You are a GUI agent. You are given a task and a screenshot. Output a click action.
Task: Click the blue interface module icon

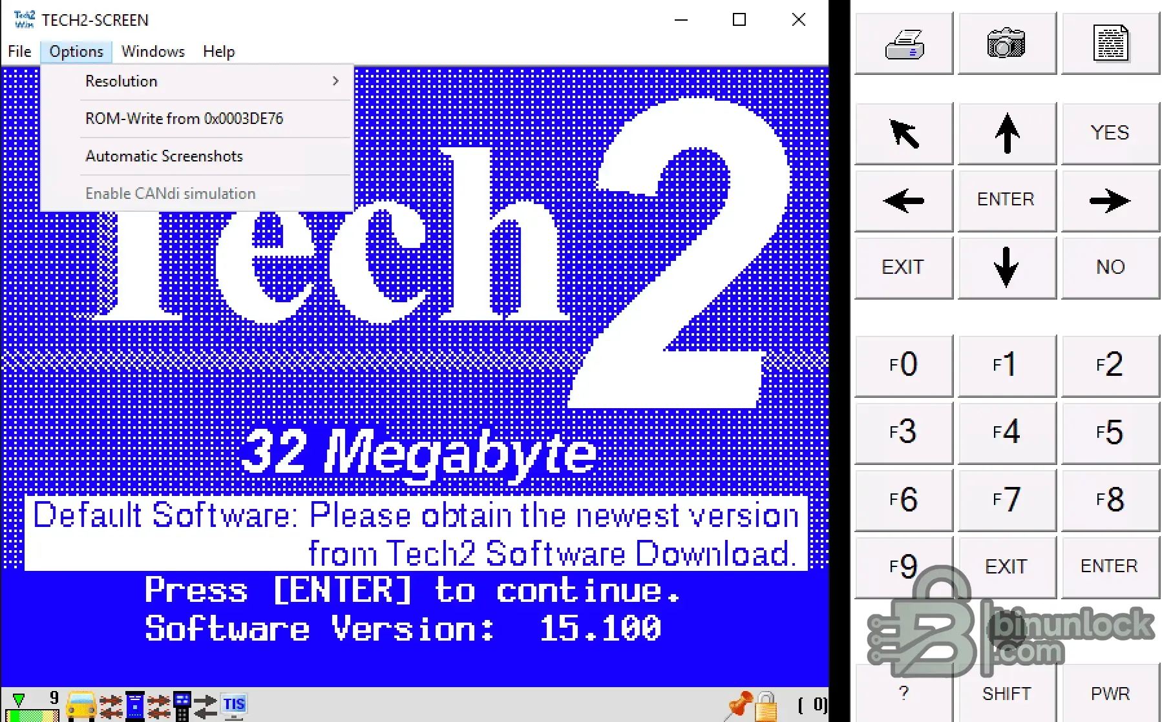tap(134, 705)
